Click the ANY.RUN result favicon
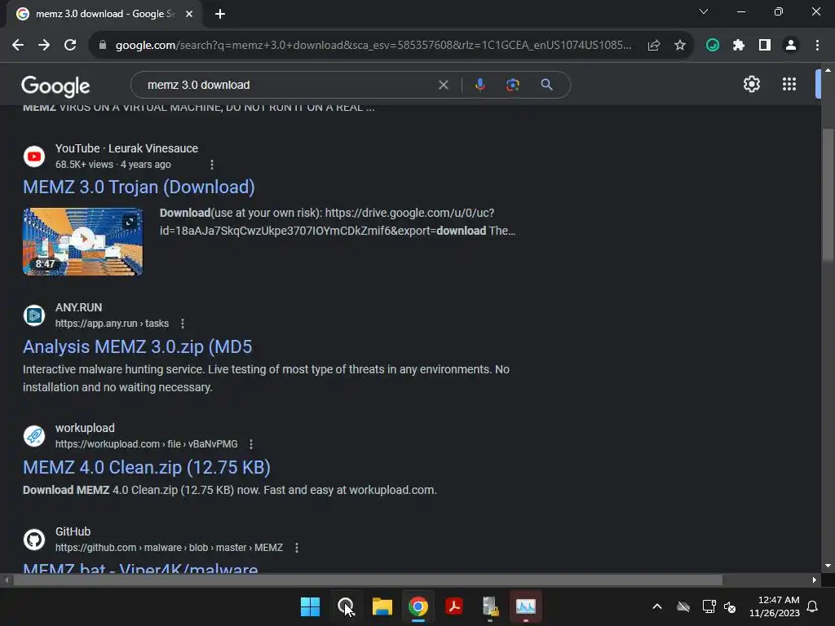 click(34, 315)
